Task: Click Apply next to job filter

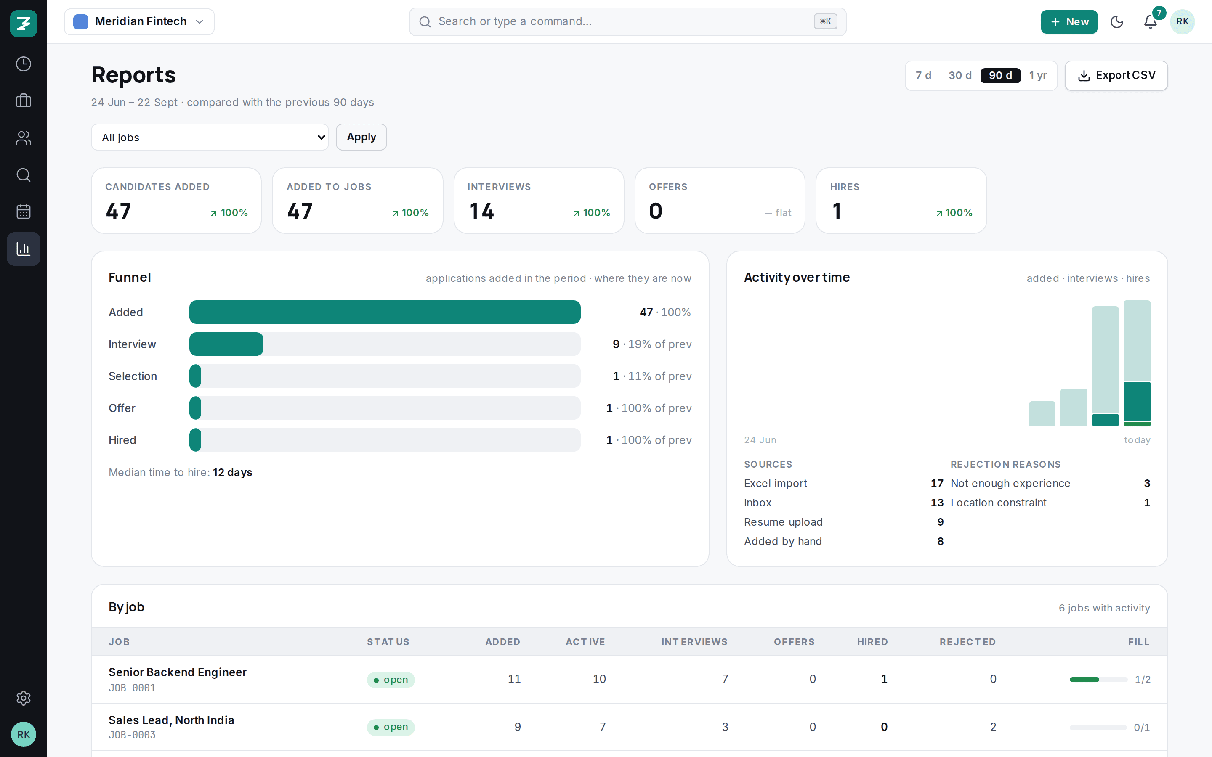Action: point(361,137)
